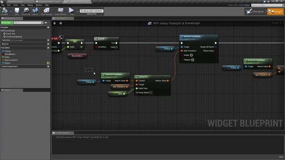Click the blueprint icon beside the graph breadcrumb

pos(150,23)
